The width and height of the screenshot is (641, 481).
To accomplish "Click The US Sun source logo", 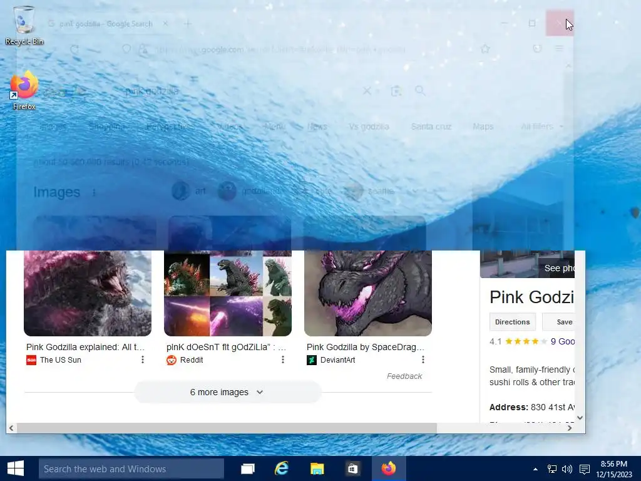I will point(31,360).
